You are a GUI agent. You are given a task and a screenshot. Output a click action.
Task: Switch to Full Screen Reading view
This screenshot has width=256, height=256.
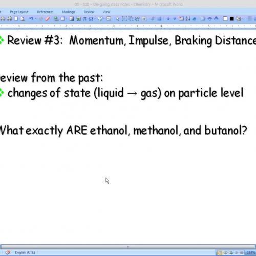click(x=225, y=252)
